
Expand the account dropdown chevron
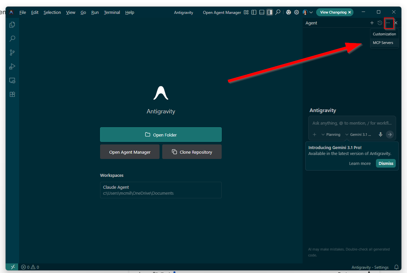[x=311, y=13]
